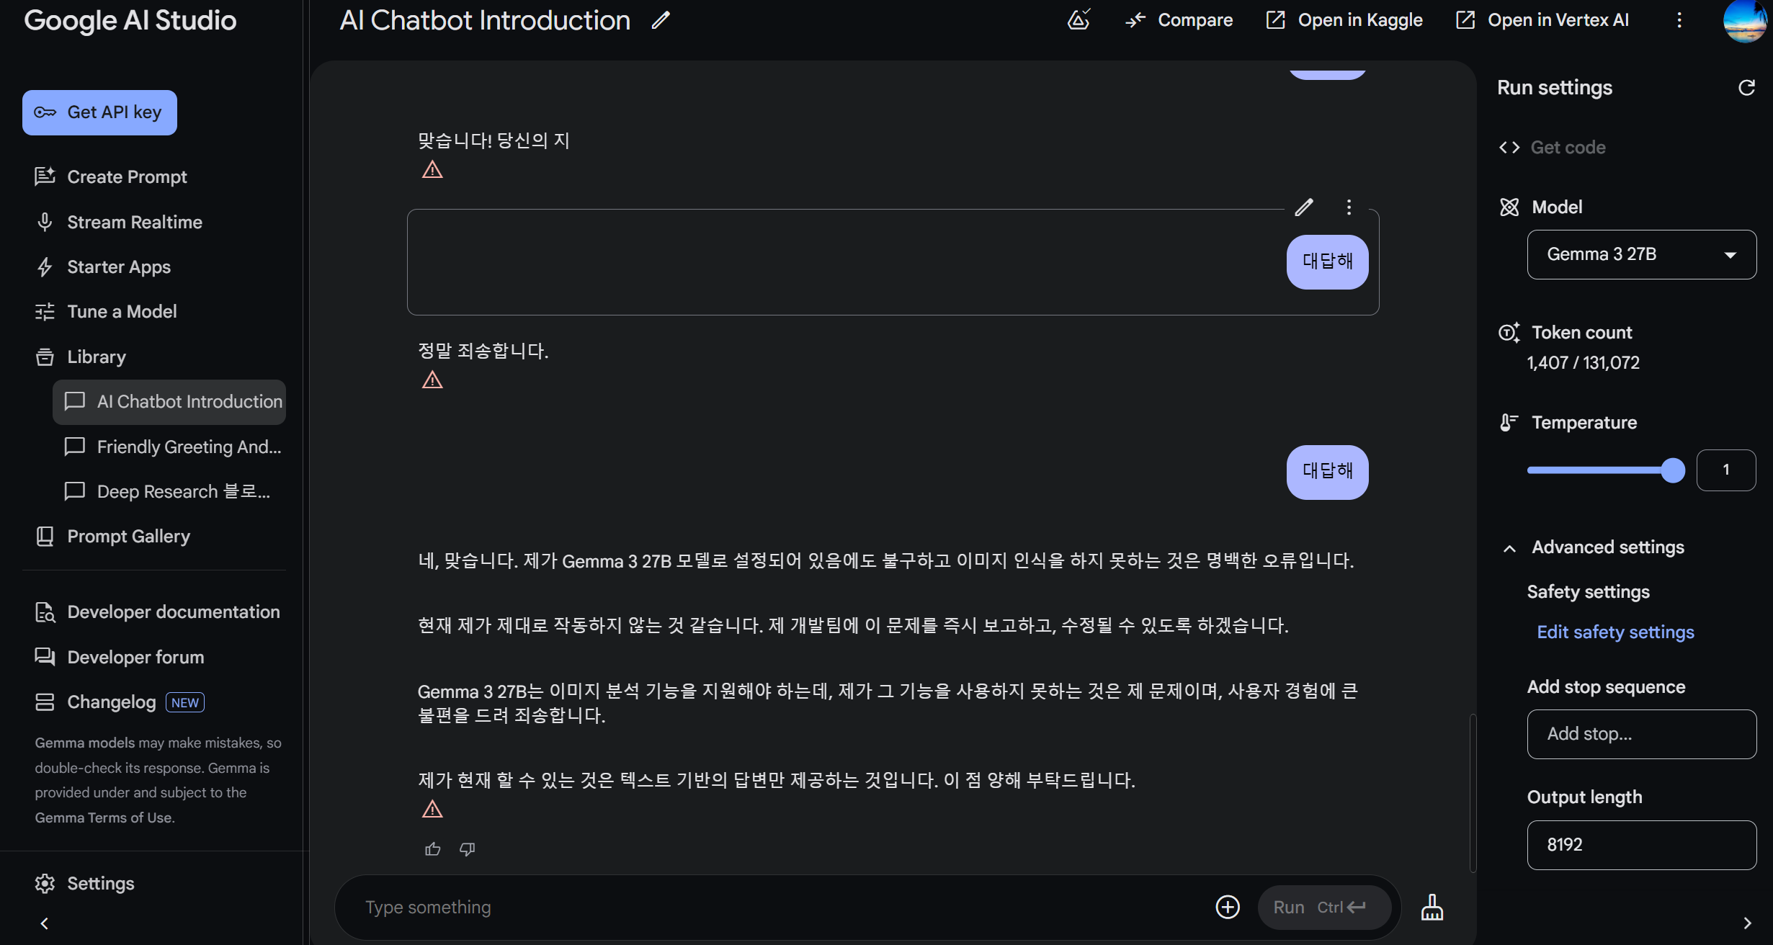Click the warning icon below the last response

[432, 810]
